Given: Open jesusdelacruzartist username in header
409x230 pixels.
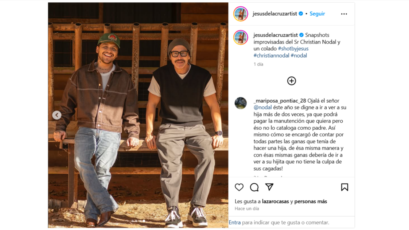Looking at the screenshot, I should coord(275,14).
